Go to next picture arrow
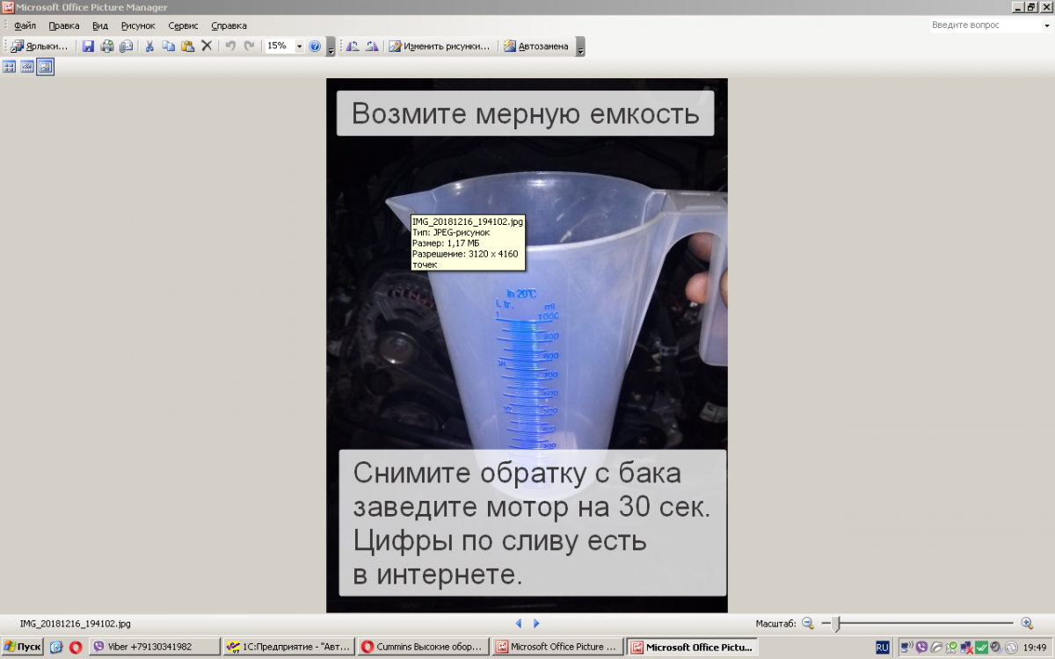The image size is (1055, 659). pos(536,623)
